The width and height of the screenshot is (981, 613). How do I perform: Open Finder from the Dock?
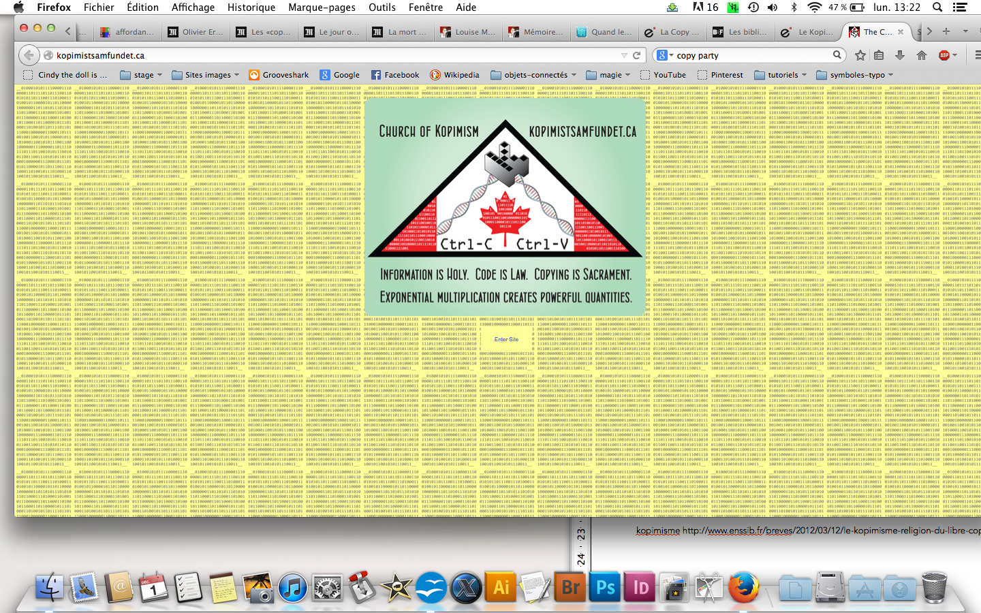pos(50,588)
